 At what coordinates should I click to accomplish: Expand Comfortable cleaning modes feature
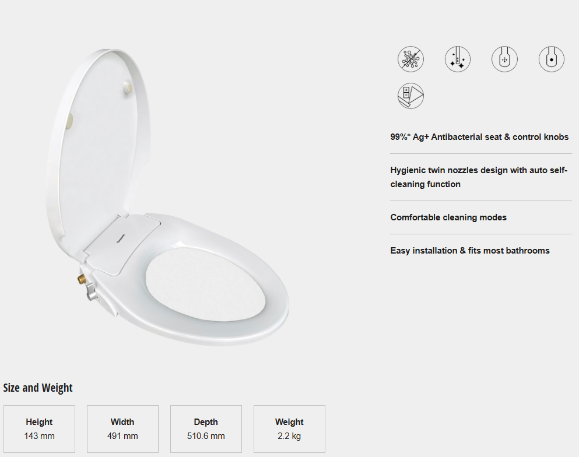448,217
